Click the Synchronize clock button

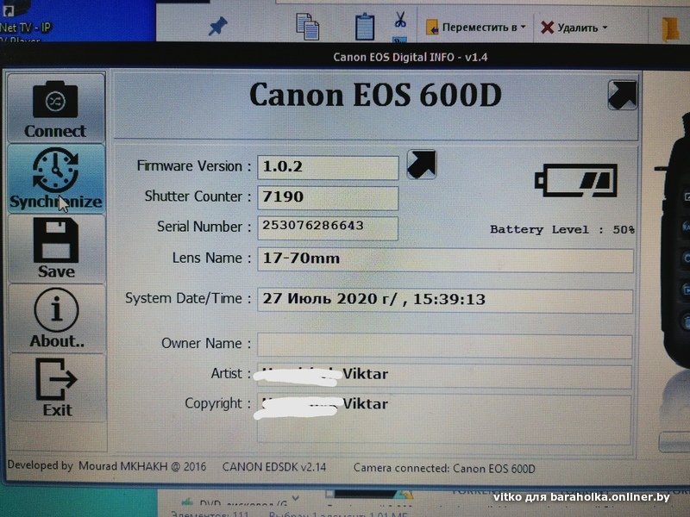click(x=56, y=178)
